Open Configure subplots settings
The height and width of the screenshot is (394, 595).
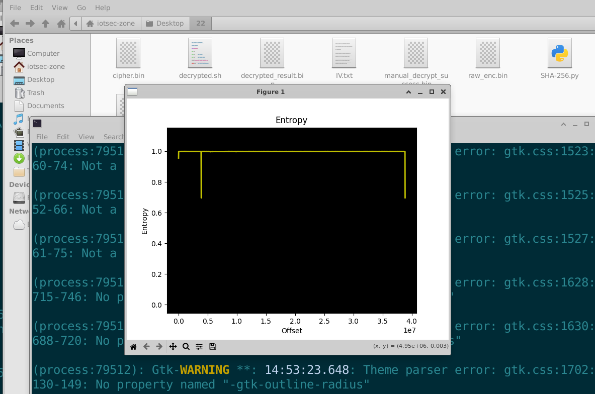pyautogui.click(x=199, y=347)
